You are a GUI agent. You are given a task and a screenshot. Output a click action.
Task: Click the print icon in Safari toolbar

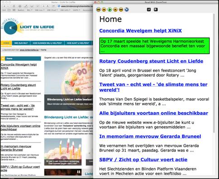tap(20, 6)
